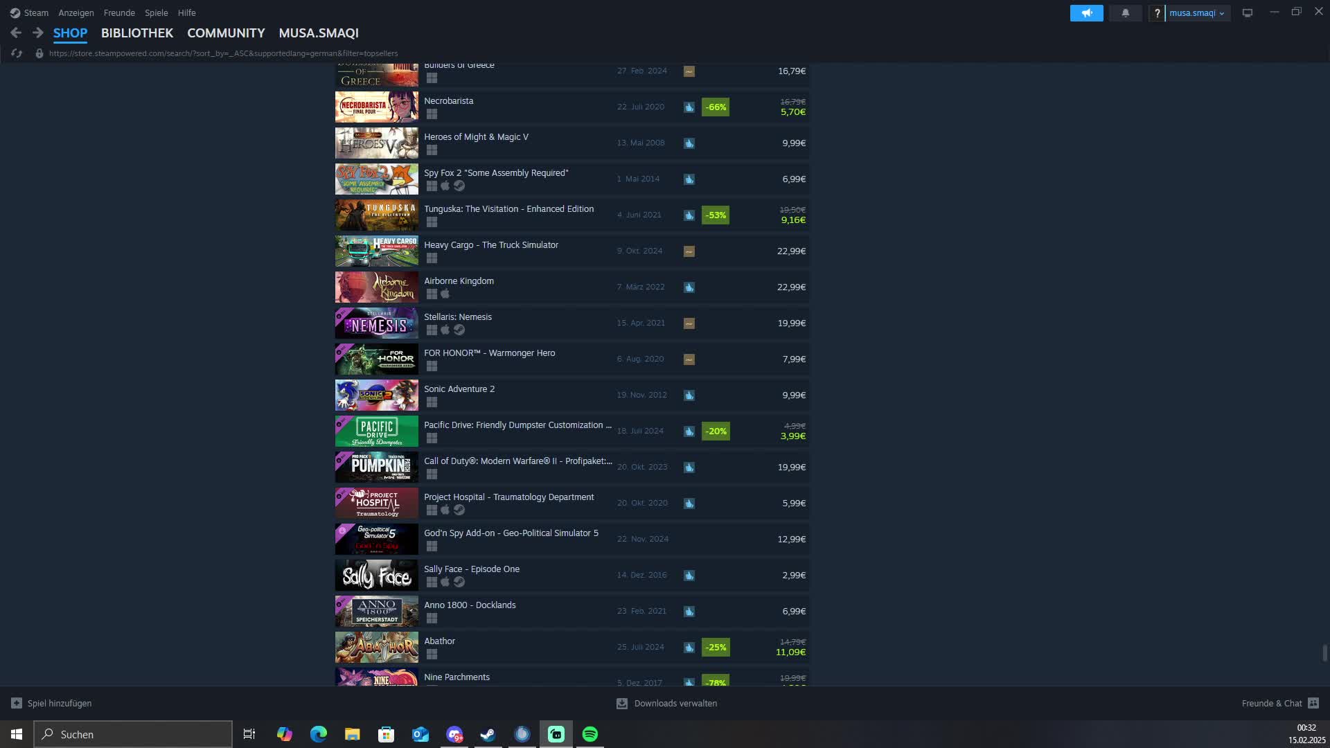The height and width of the screenshot is (748, 1330).
Task: Click the mixed review icon for Heavy Cargo
Action: [689, 251]
